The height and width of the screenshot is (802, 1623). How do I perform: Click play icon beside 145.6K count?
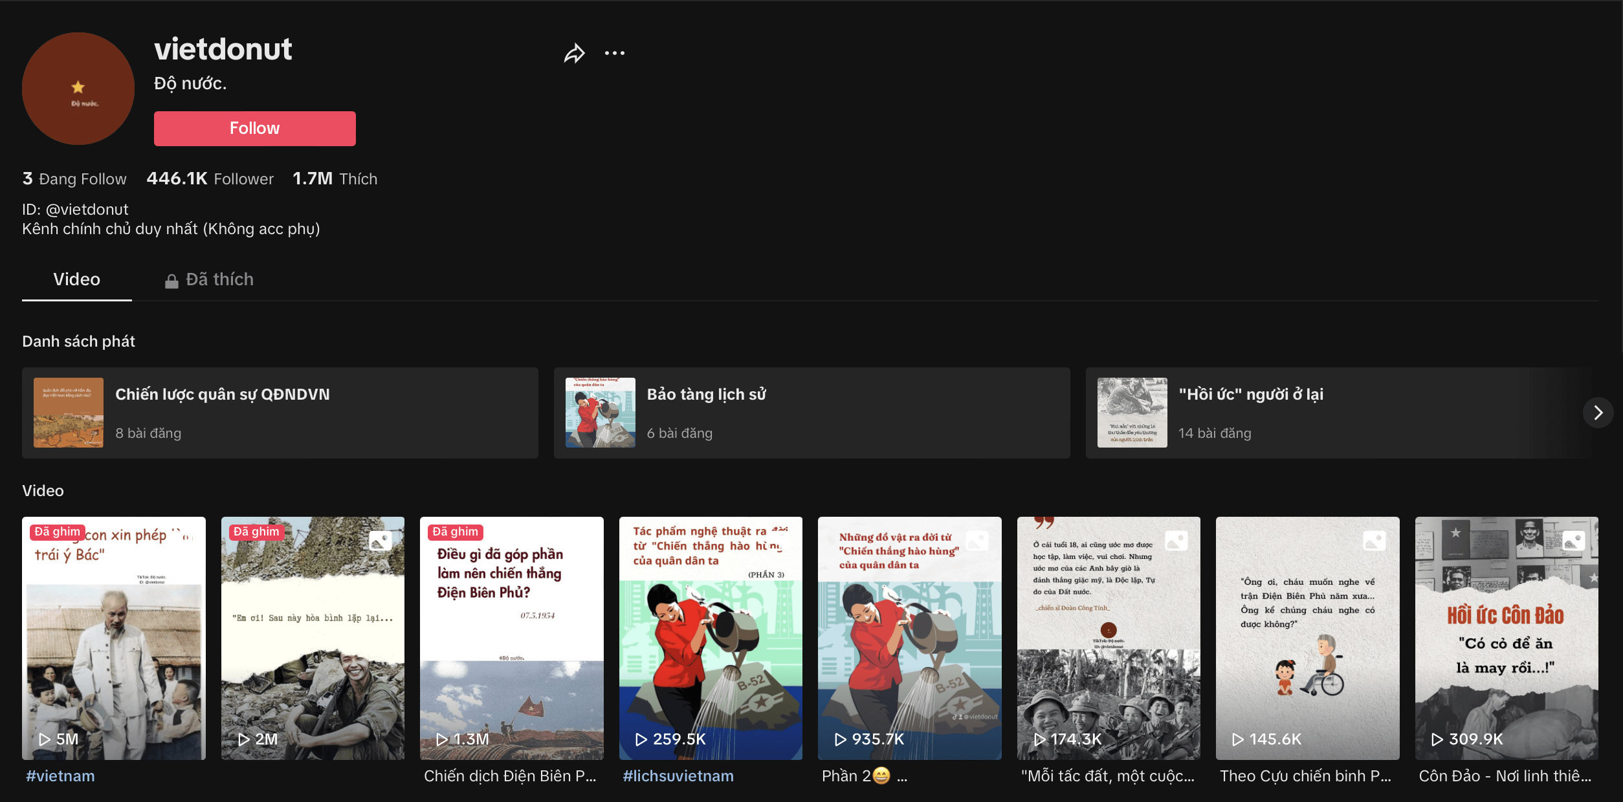coord(1238,739)
